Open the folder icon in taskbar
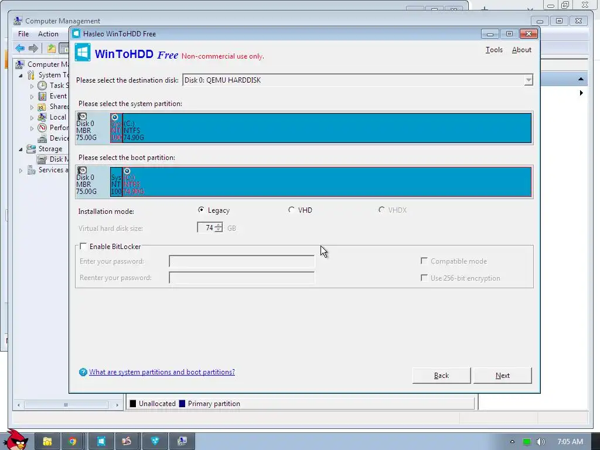 tap(47, 442)
